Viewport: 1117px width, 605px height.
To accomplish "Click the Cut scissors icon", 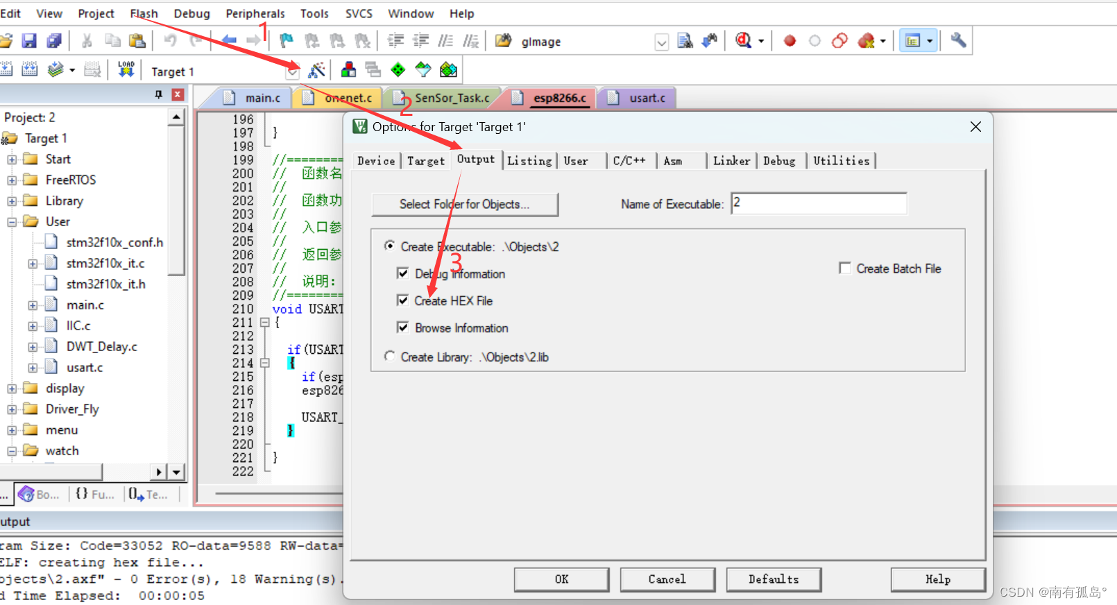I will click(x=87, y=41).
